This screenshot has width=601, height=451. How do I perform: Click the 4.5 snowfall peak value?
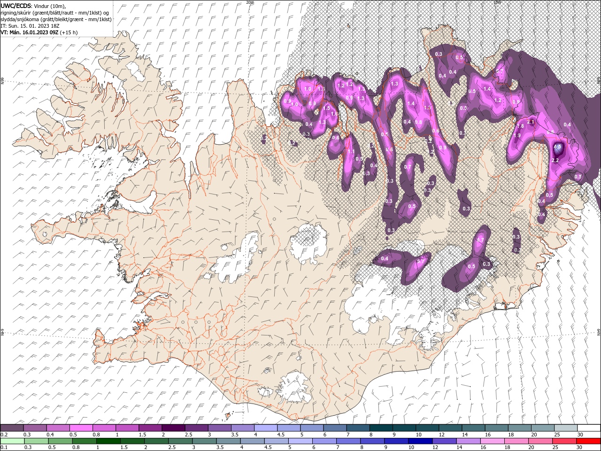(558, 147)
